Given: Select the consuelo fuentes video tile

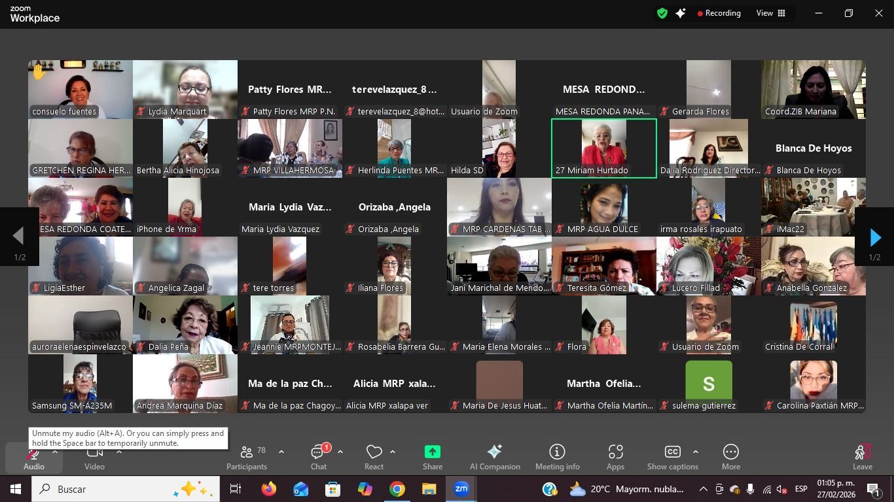Looking at the screenshot, I should coord(80,90).
